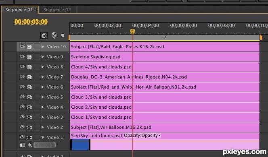
Task: Hide the Video 10 track
Action: [x=22, y=46]
